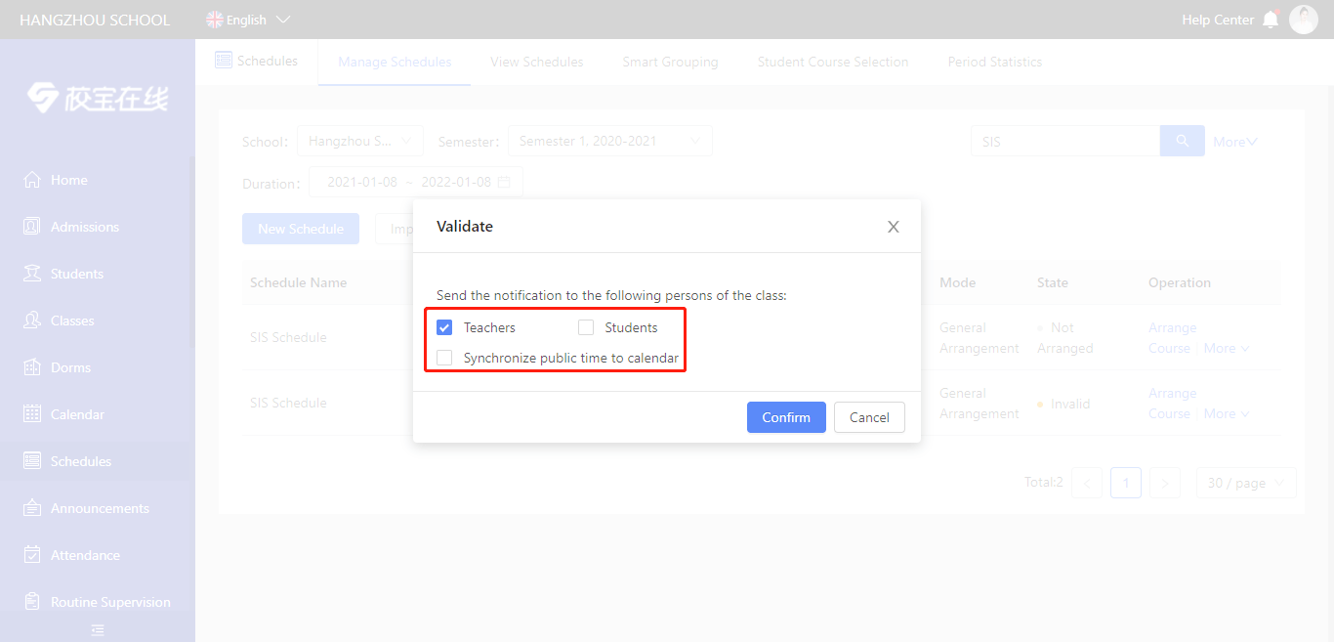Open the Routine Supervision sidebar icon
Viewport: 1334px width, 642px height.
pos(32,602)
